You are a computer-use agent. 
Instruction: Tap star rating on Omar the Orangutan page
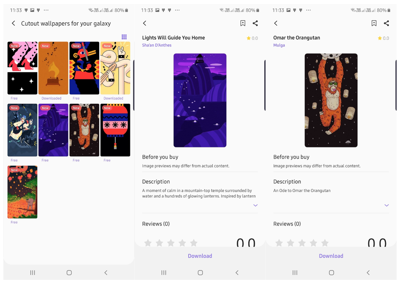[383, 38]
